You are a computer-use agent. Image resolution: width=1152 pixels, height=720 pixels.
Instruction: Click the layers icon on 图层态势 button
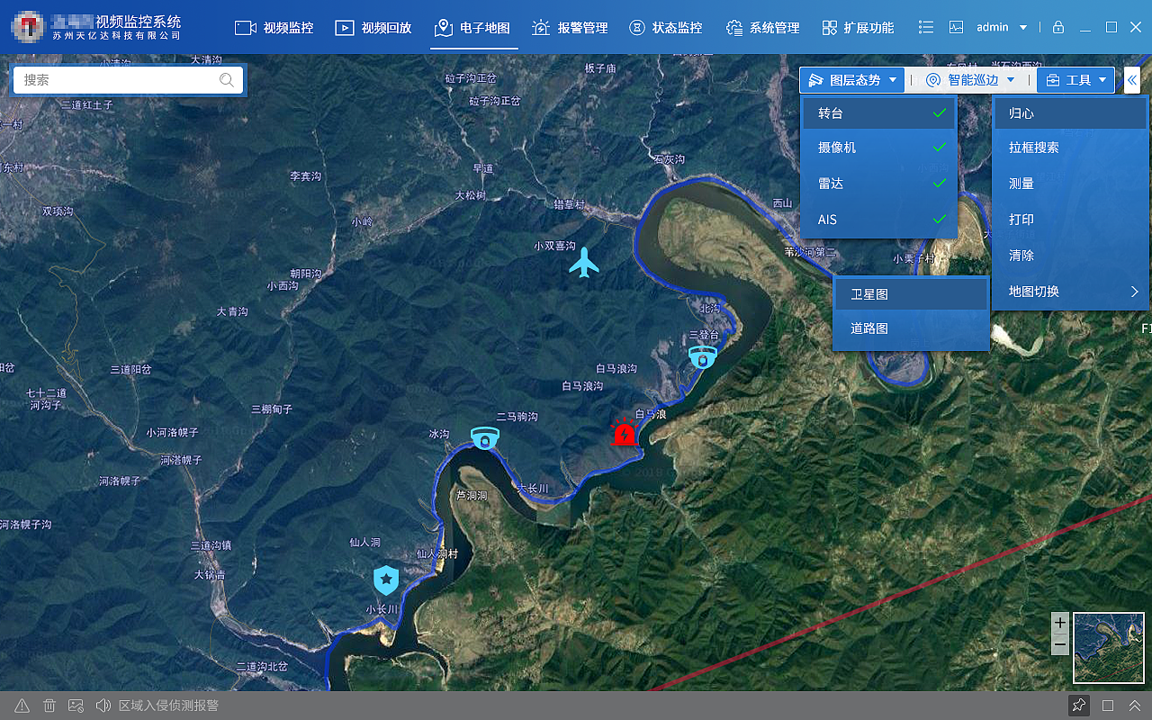(816, 80)
